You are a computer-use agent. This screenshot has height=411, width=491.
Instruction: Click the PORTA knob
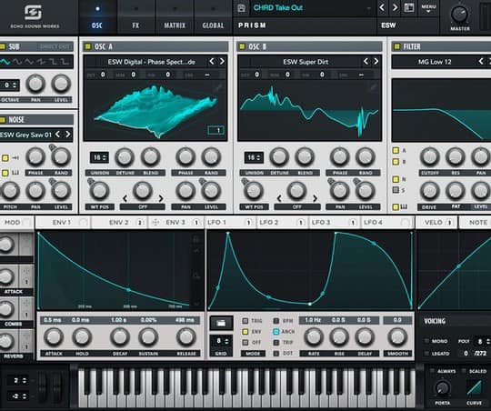(x=442, y=388)
